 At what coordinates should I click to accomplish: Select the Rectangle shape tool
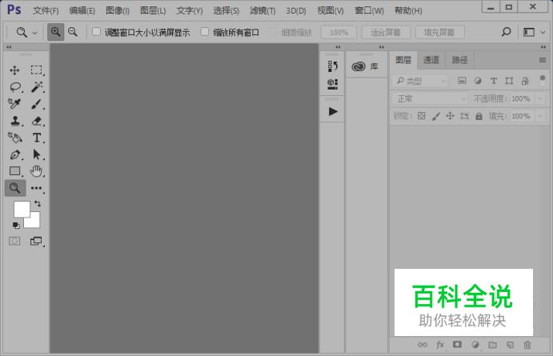15,171
